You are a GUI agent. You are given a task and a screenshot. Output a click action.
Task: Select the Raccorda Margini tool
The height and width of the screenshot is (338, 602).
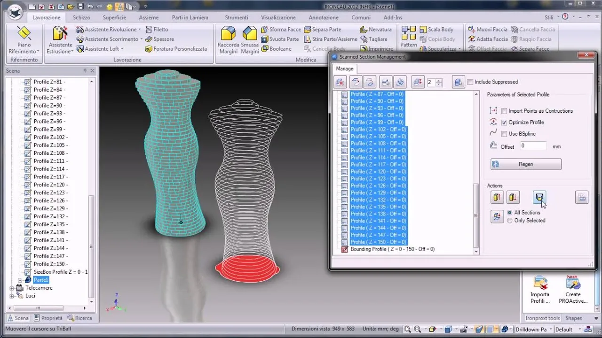pos(228,40)
